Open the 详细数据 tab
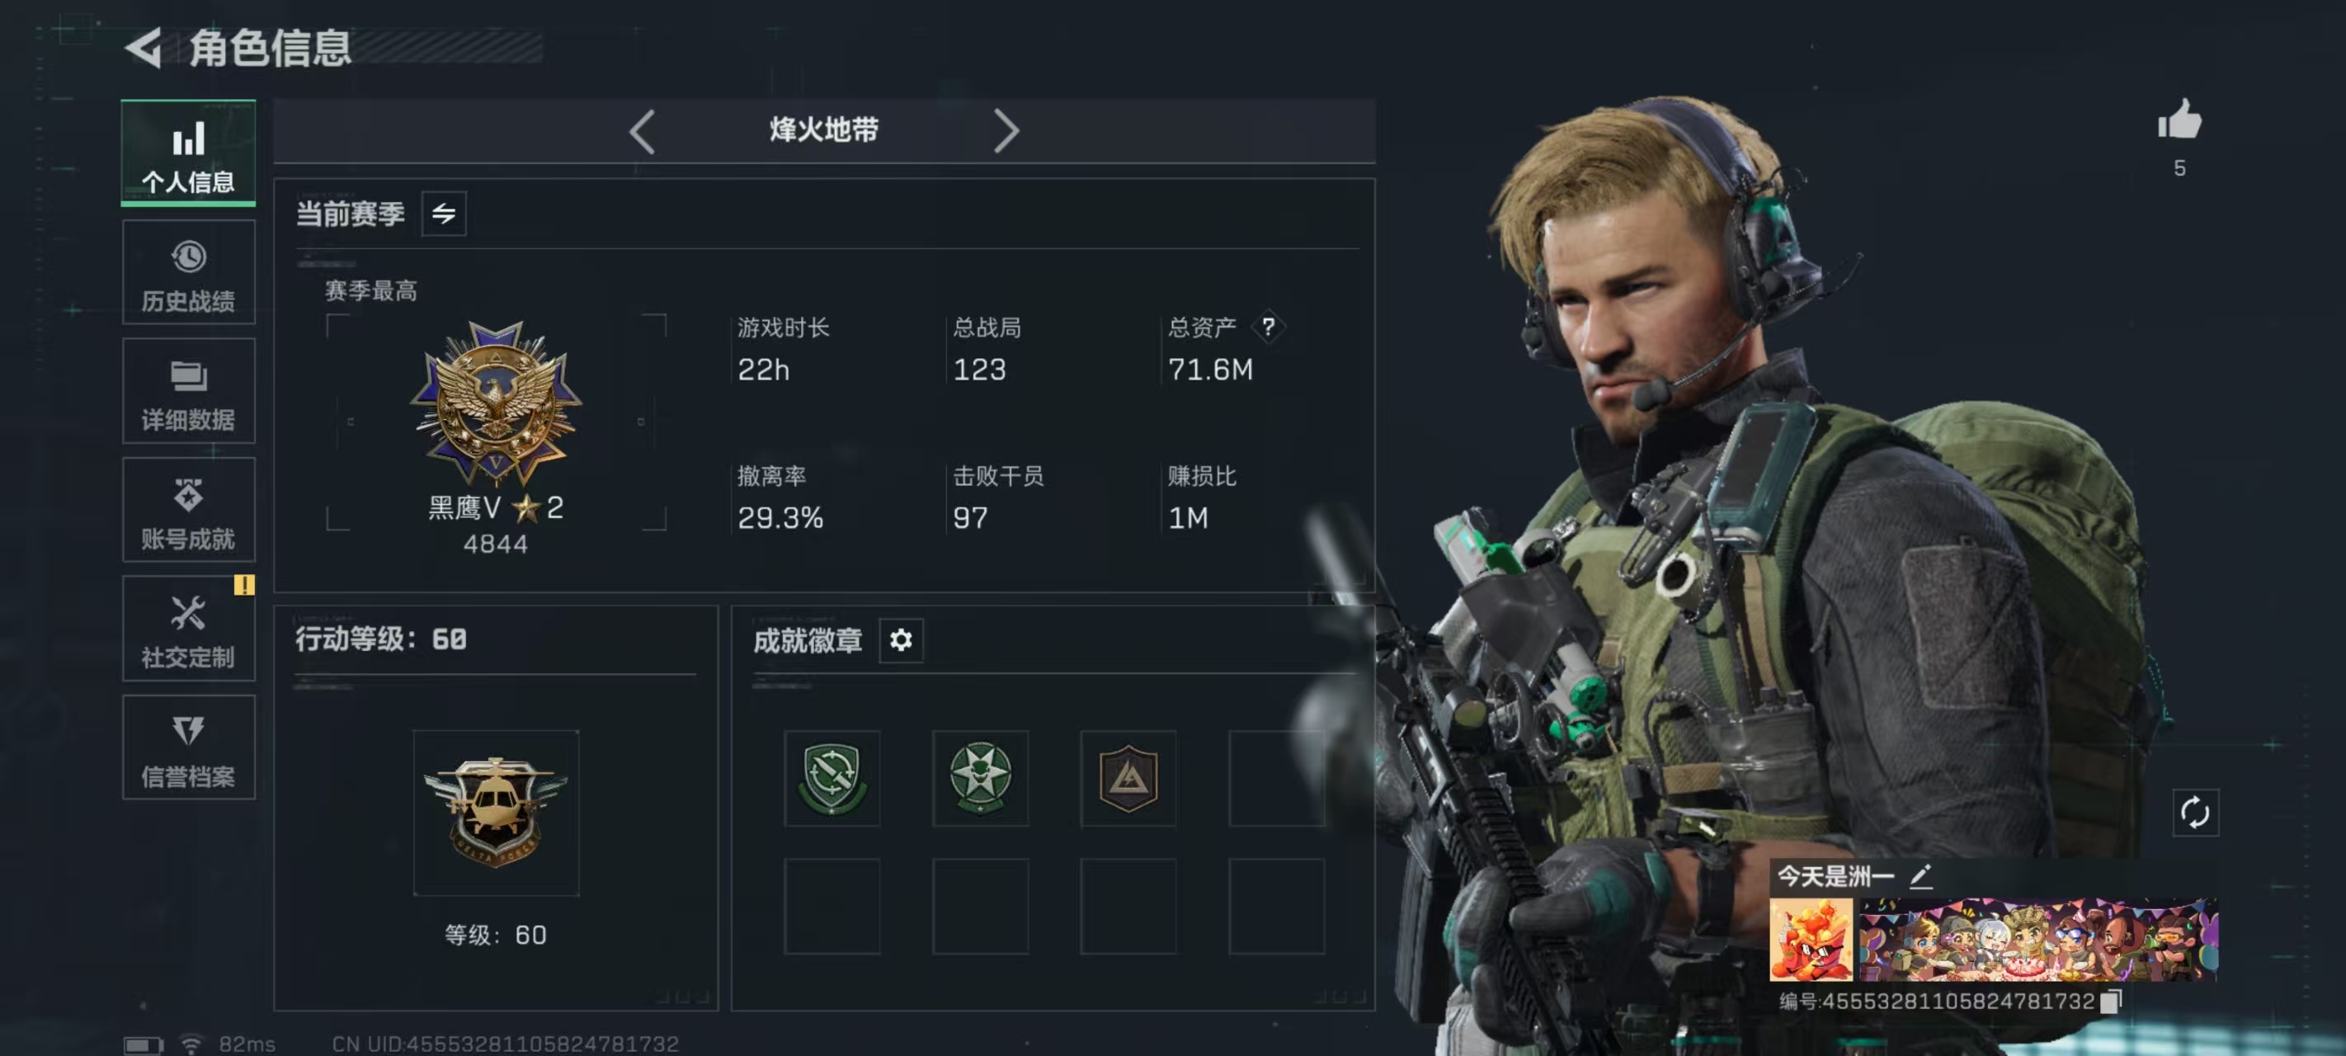 pos(189,391)
